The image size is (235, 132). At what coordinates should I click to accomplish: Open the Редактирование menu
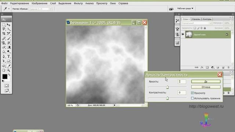coord(19,3)
